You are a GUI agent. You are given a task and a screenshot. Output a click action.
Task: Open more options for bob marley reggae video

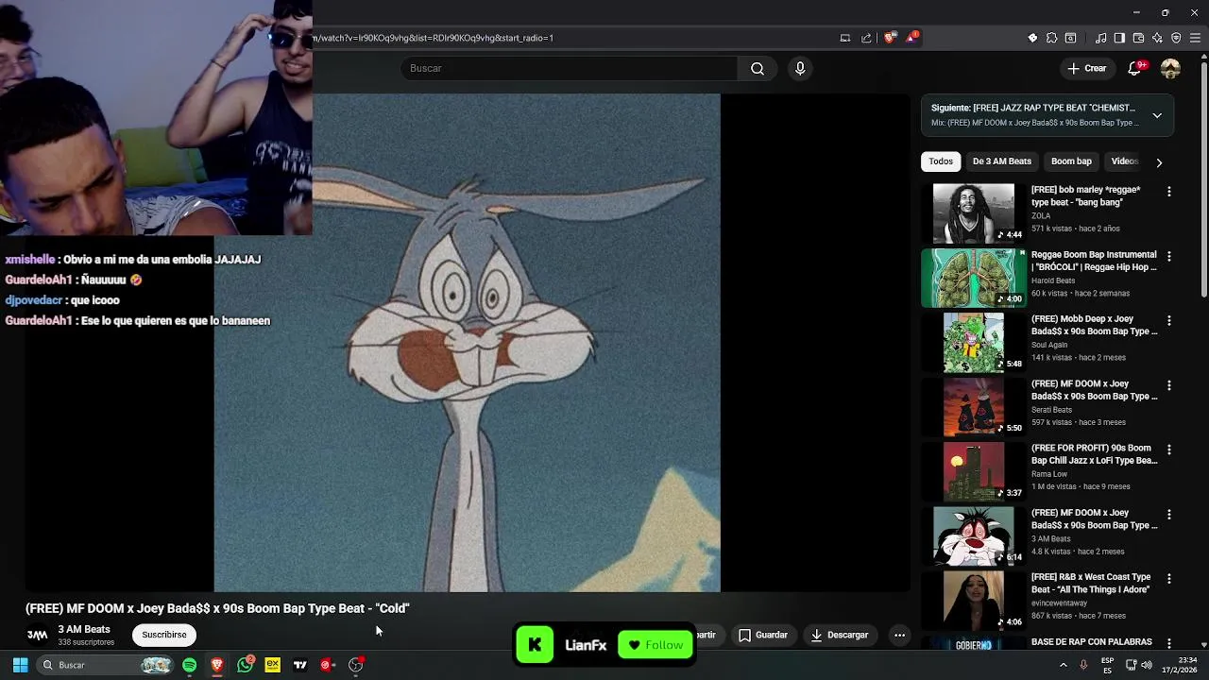tap(1168, 192)
